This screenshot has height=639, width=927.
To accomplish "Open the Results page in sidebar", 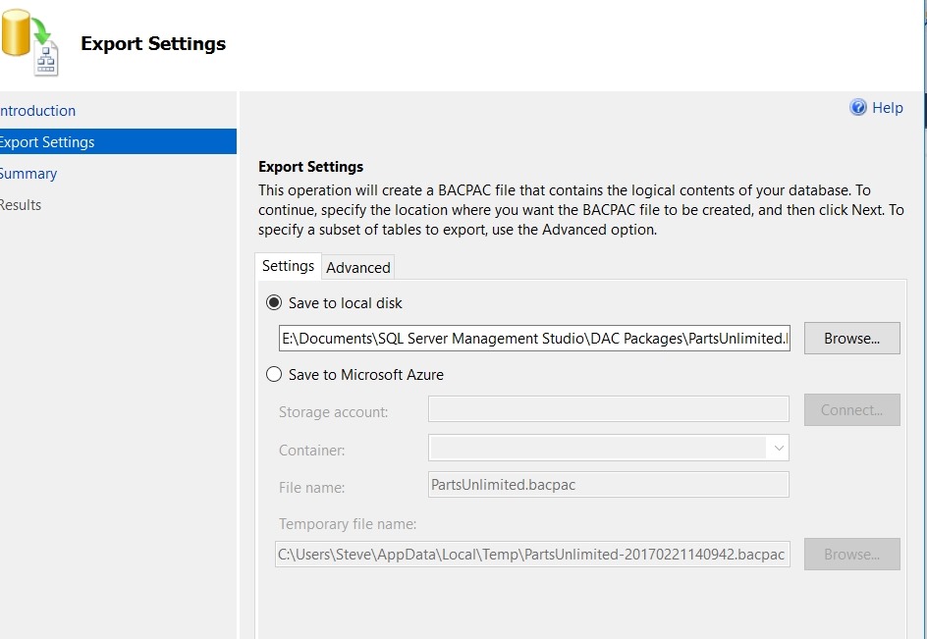I will pos(21,205).
